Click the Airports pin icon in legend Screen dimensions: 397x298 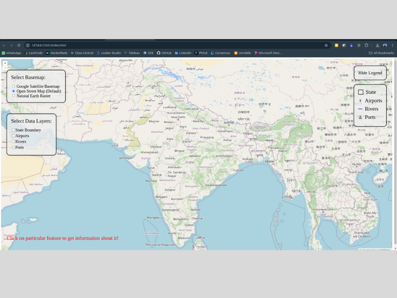click(x=360, y=101)
